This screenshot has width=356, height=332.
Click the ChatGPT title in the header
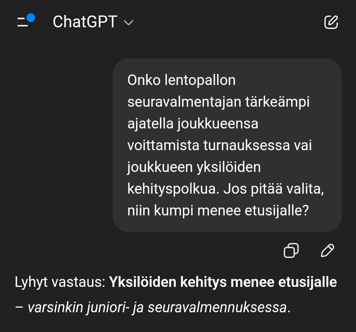click(85, 22)
